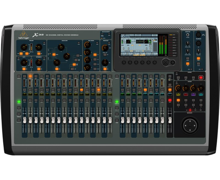Image resolution: width=220 pixels, height=180 pixels.
Task: Select Bus Sends bank 13-16 button
Action: click(x=95, y=69)
